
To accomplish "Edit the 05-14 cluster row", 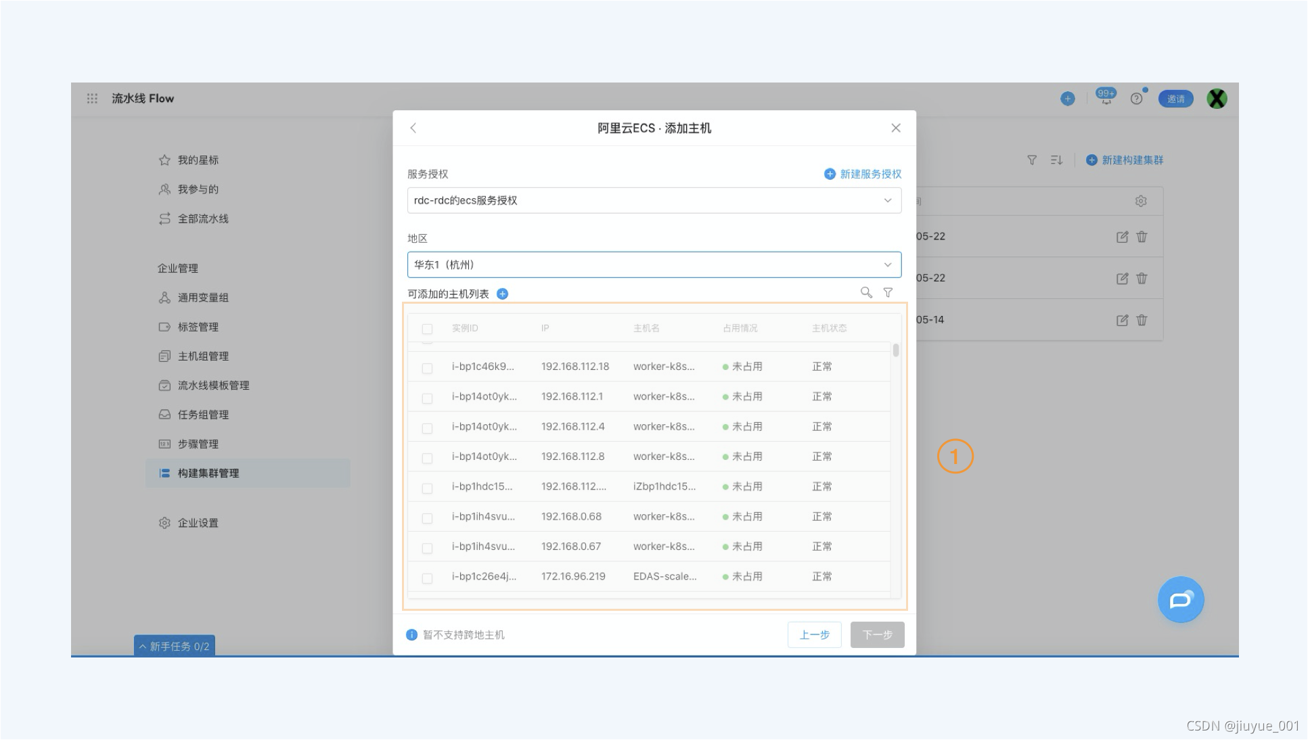I will pyautogui.click(x=1122, y=320).
